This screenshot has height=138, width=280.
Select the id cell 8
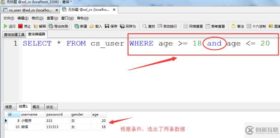point(14,121)
